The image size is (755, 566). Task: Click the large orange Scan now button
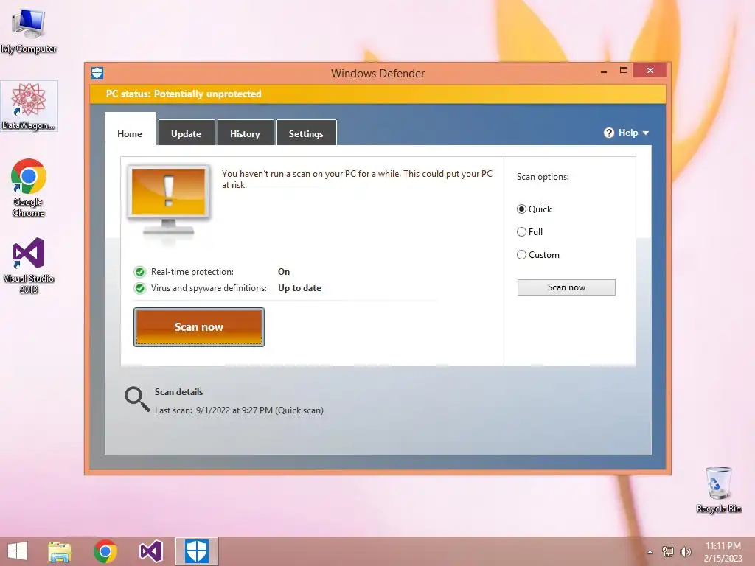tap(199, 327)
